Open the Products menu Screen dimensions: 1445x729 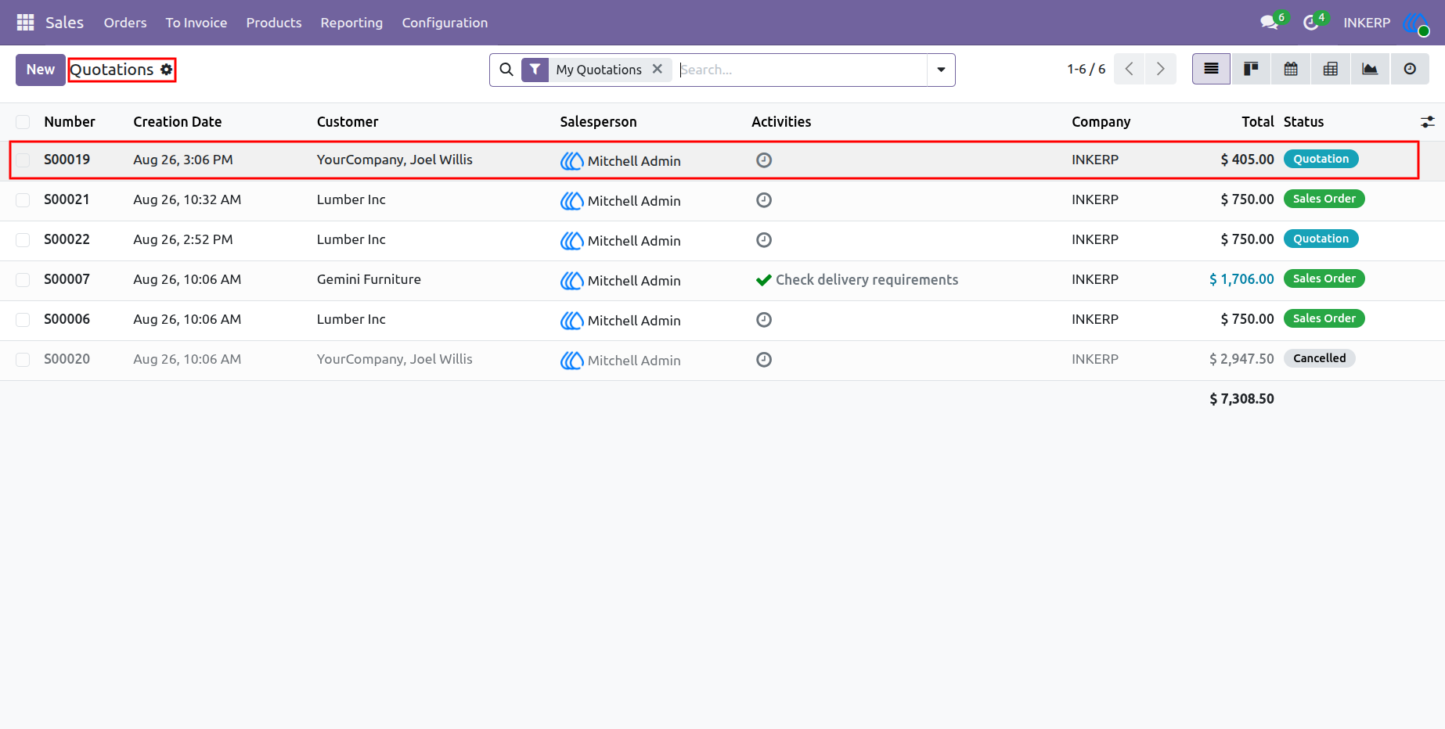(x=274, y=23)
